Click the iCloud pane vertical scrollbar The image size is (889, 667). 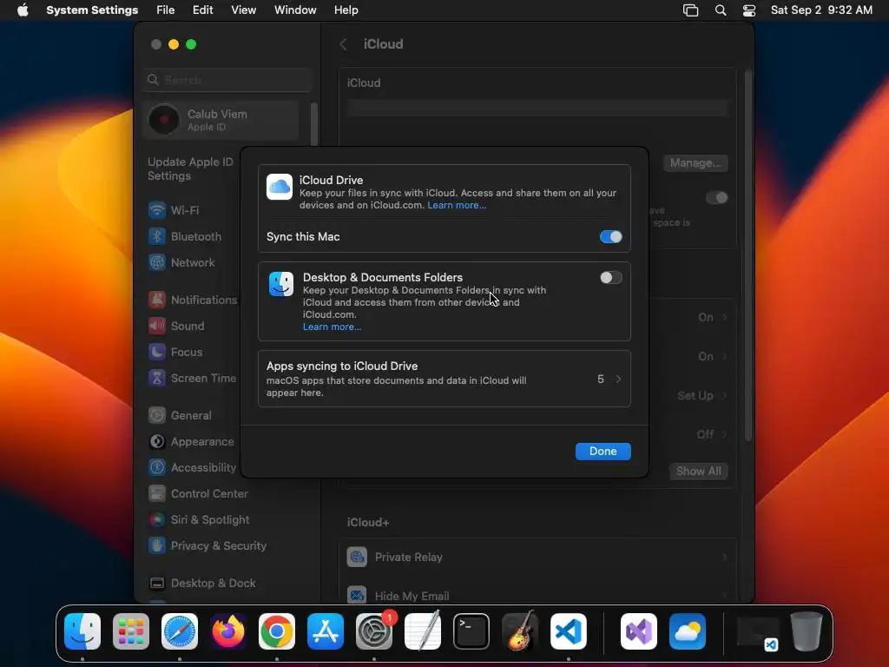(x=747, y=255)
